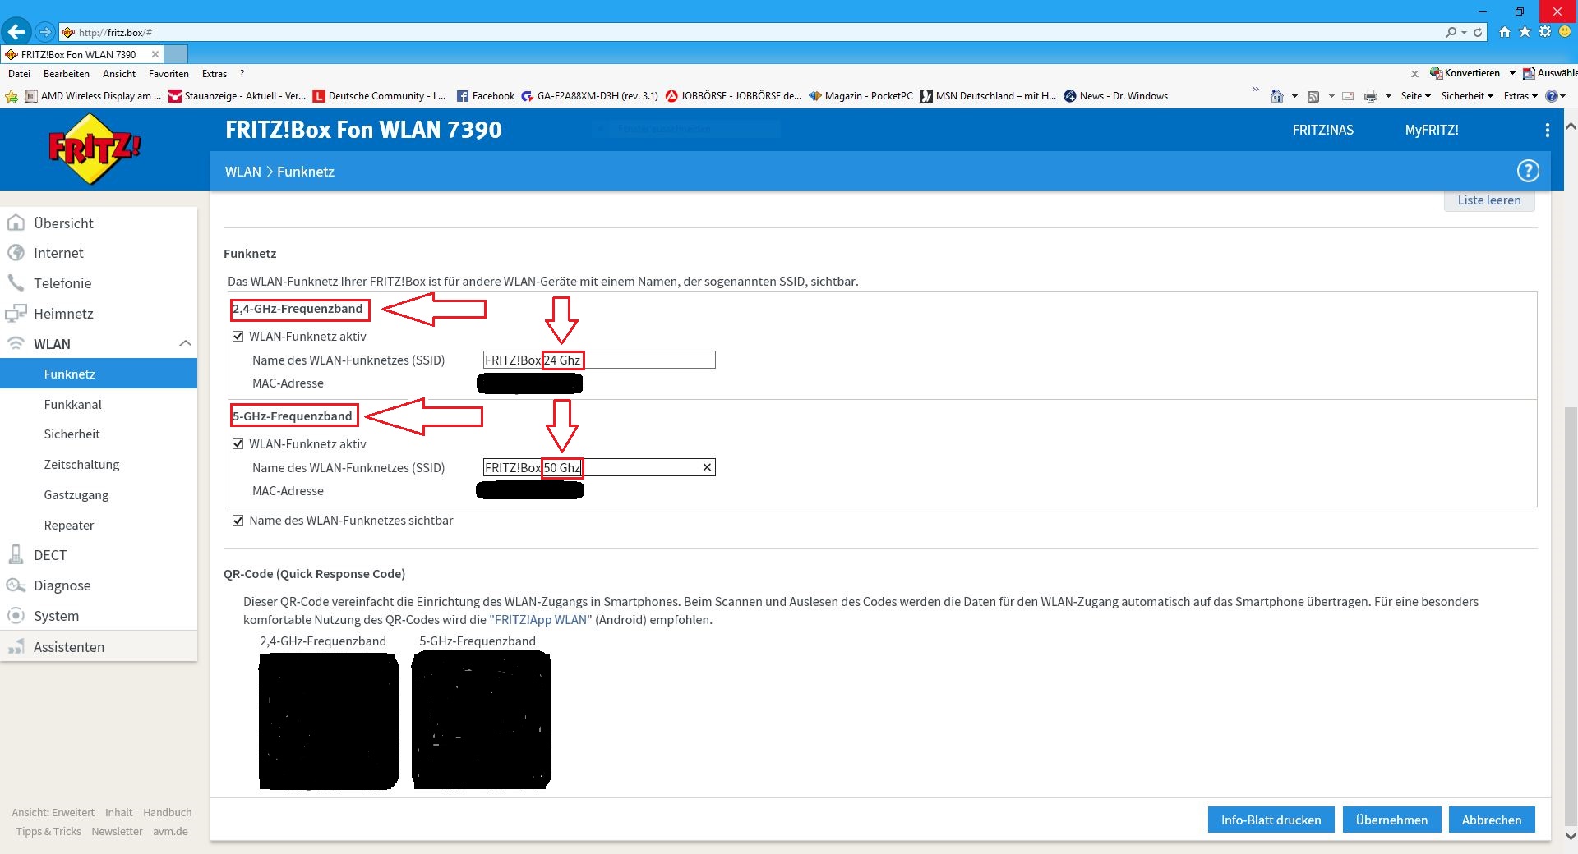Click the FRITZ! logo
1578x854 pixels.
pos(95,149)
